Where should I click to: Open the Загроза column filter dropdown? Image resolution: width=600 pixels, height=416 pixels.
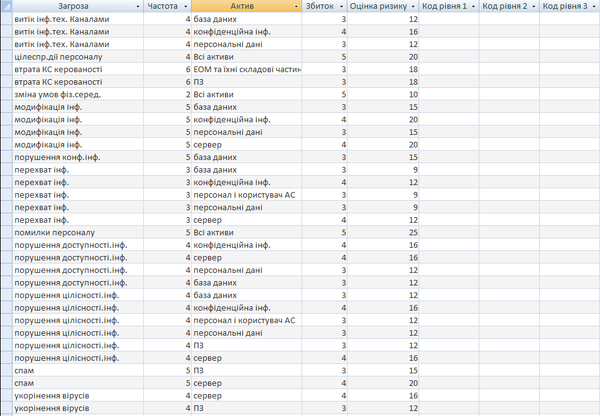[x=138, y=6]
